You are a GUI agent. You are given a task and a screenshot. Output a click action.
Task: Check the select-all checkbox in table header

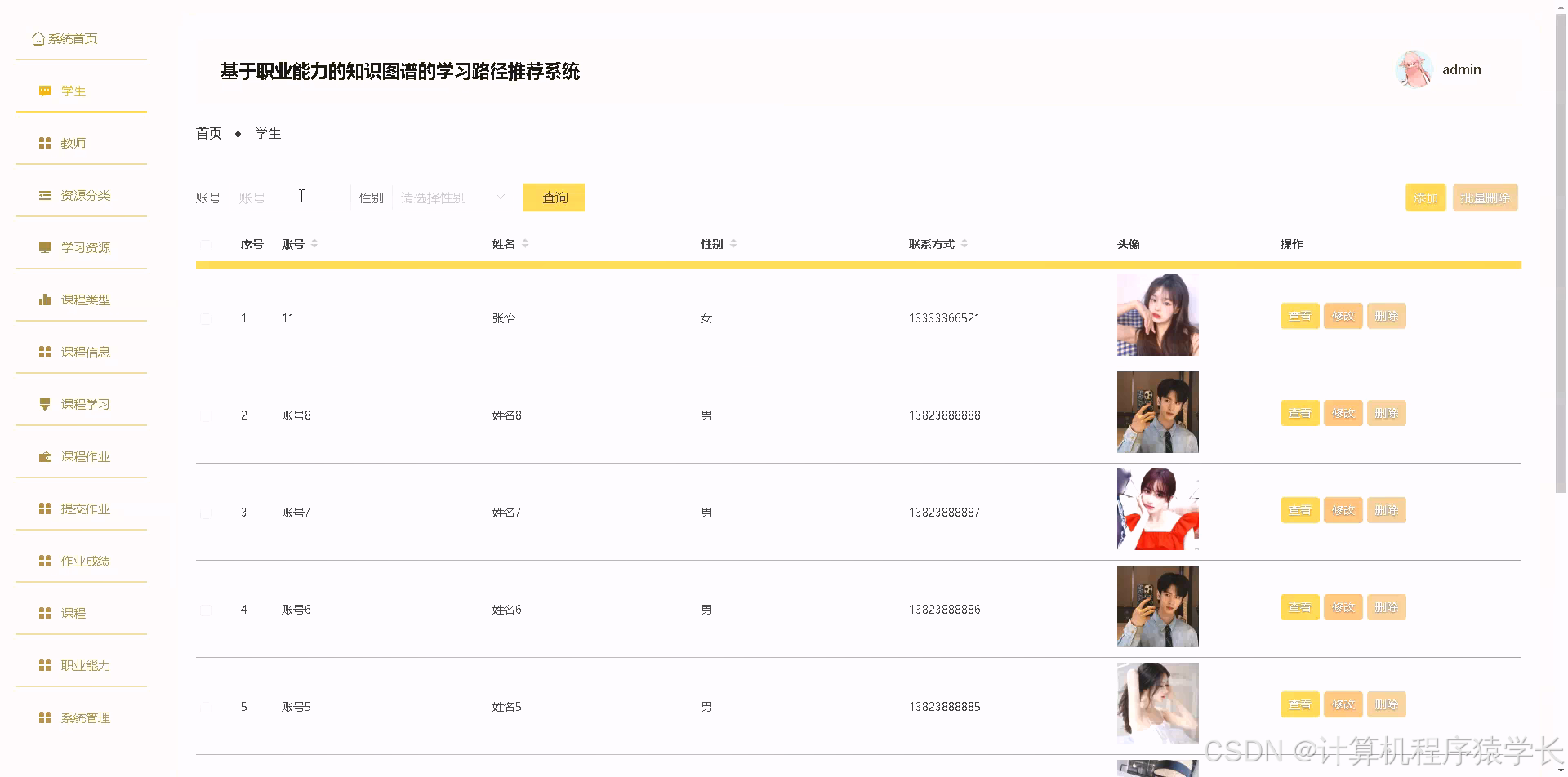(x=206, y=244)
